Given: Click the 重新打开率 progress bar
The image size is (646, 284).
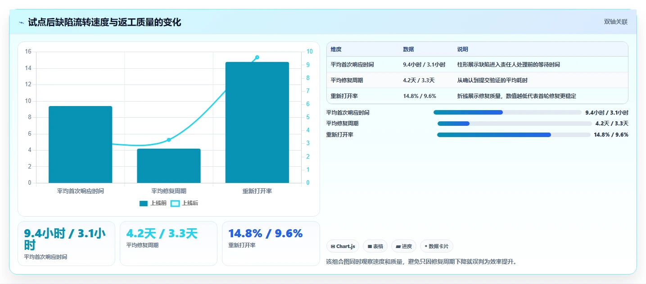Looking at the screenshot, I should coord(514,135).
